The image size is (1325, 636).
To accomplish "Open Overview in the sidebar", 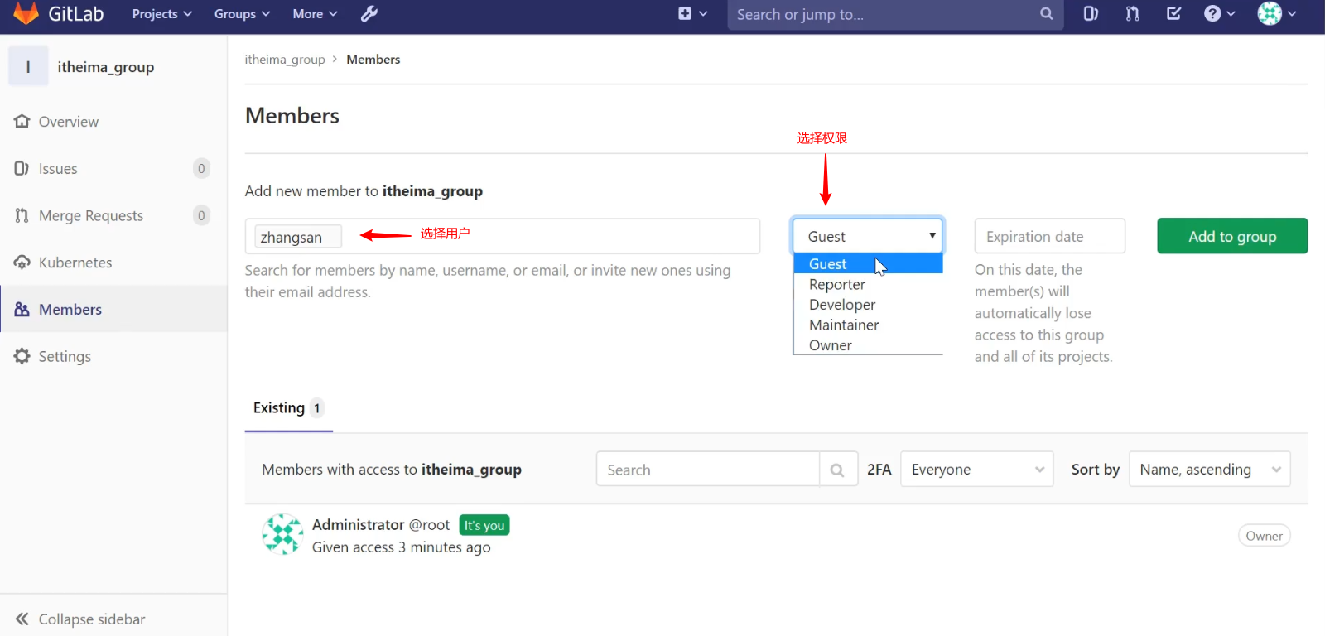I will pyautogui.click(x=113, y=122).
